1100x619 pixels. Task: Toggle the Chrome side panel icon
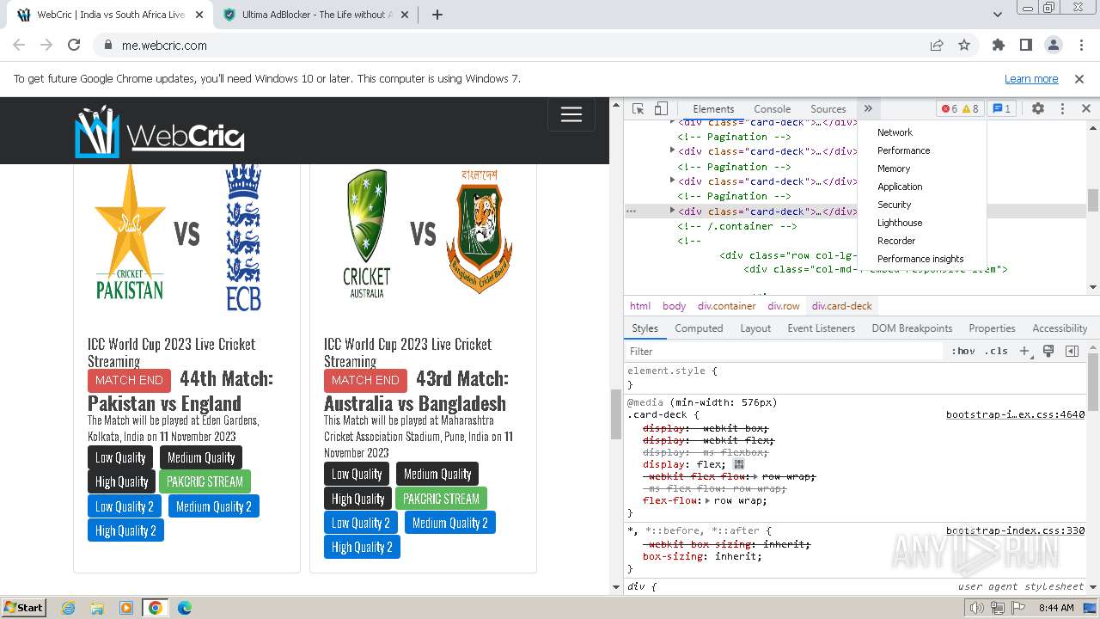(x=1025, y=46)
